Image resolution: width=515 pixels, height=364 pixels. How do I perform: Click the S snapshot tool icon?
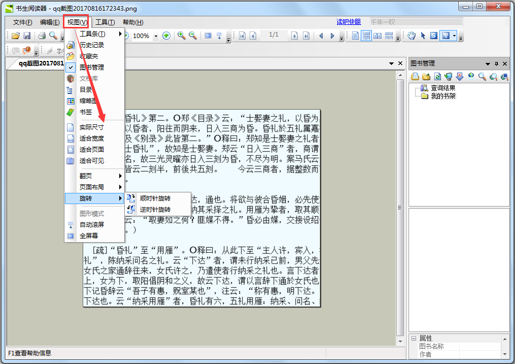pyautogui.click(x=433, y=36)
